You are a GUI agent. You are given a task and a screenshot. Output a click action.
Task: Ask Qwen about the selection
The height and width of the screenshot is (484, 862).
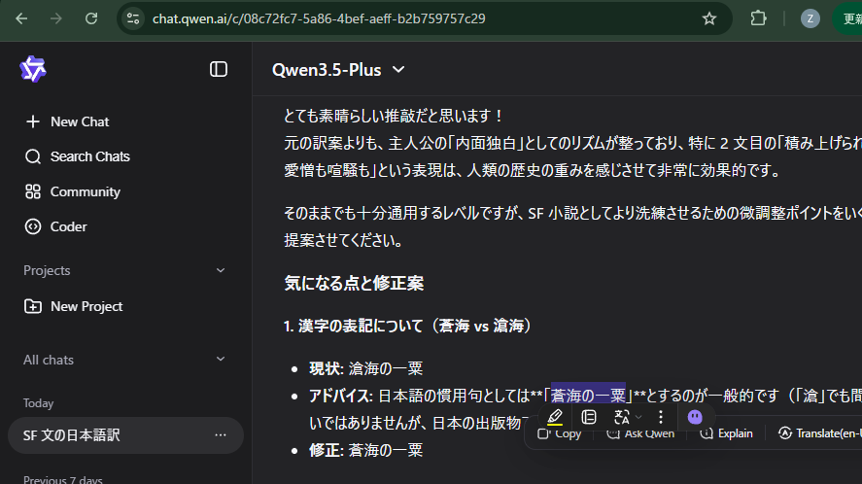pos(640,434)
